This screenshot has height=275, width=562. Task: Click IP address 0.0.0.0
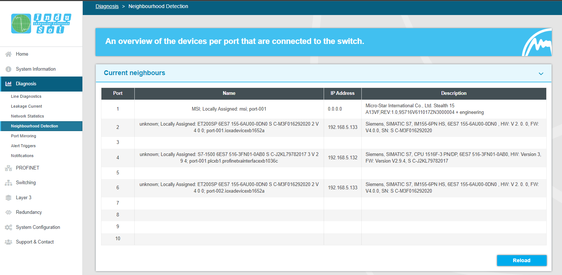[335, 109]
